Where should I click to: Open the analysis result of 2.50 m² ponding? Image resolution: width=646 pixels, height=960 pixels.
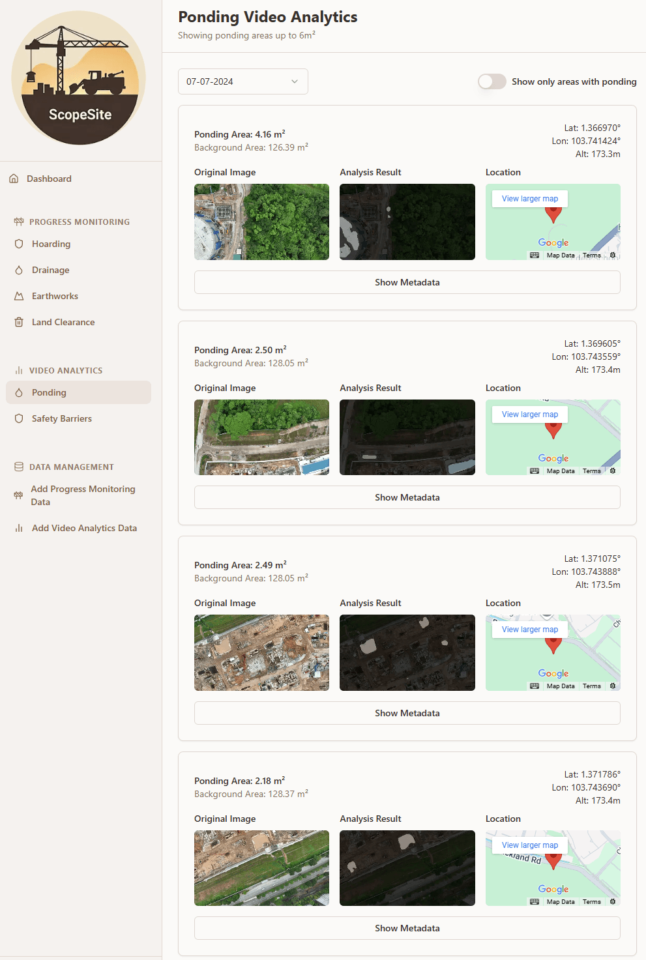tap(407, 437)
